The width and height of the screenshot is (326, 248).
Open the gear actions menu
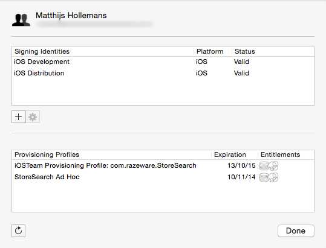click(x=33, y=117)
